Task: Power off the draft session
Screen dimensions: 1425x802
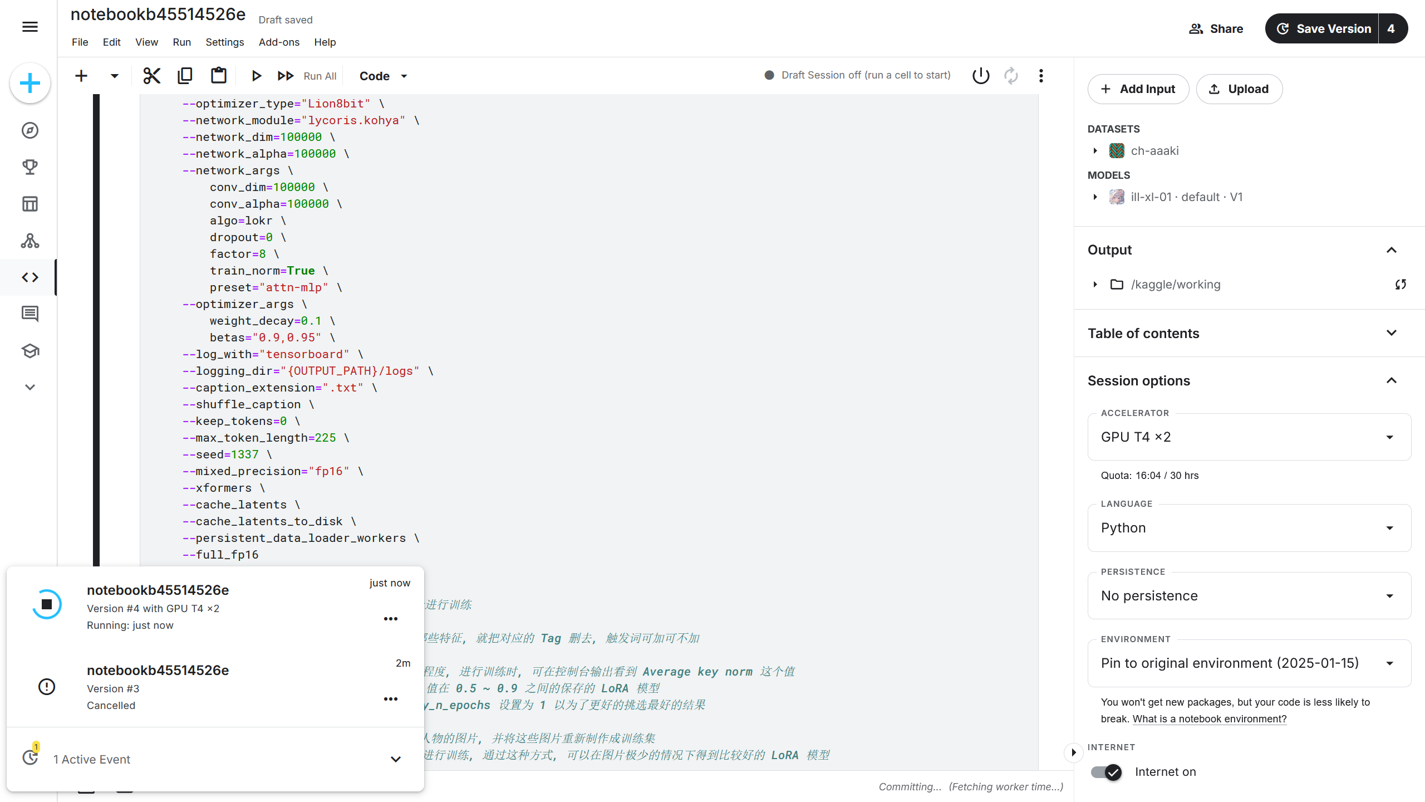Action: pos(980,76)
